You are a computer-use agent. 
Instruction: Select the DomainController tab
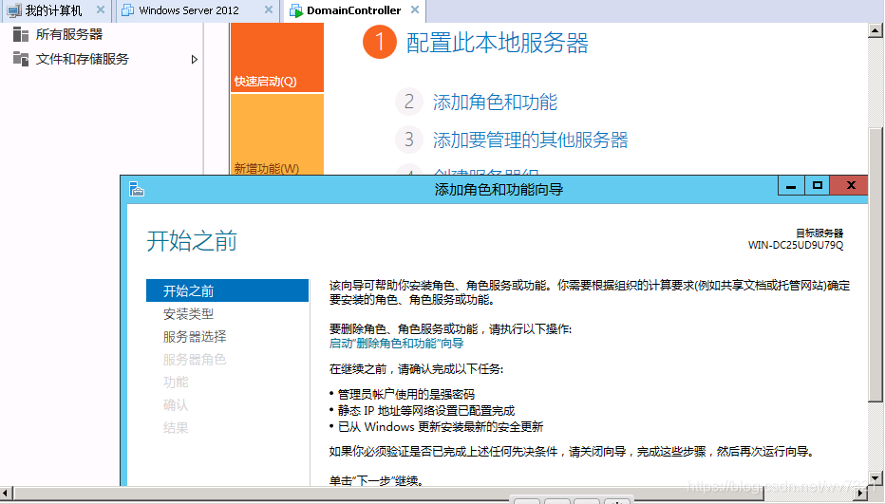(353, 10)
